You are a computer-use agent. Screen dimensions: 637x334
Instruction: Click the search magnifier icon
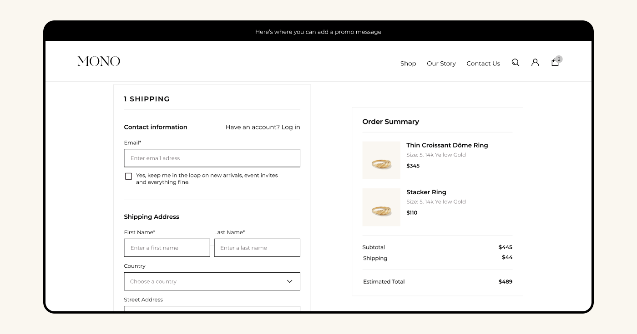(515, 63)
